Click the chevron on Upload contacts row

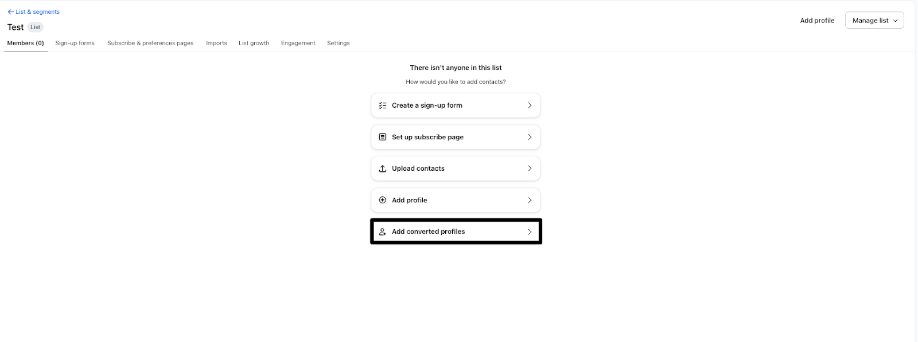tap(530, 168)
